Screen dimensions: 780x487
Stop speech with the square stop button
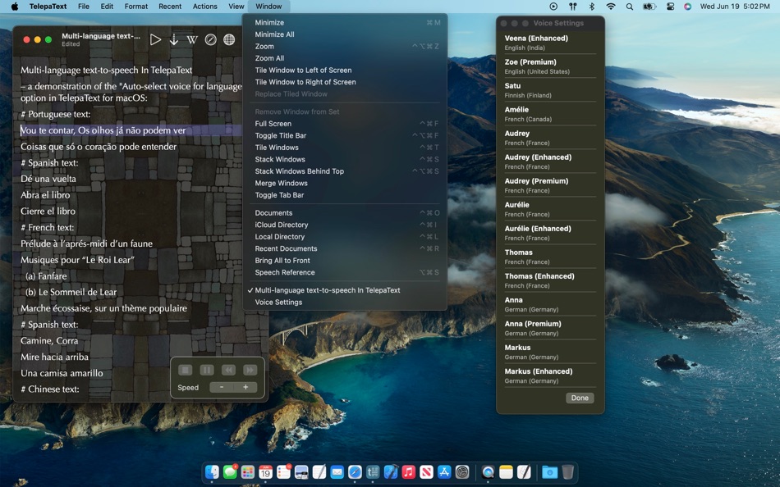click(186, 370)
